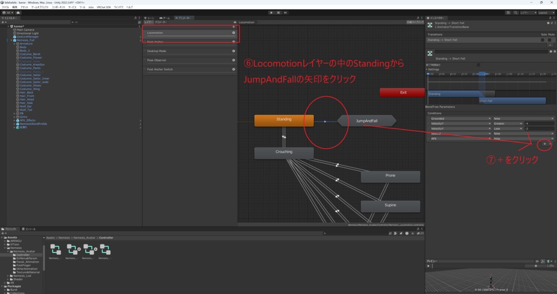The height and width of the screenshot is (294, 557).
Task: Select the Supine state node
Action: pos(391,206)
